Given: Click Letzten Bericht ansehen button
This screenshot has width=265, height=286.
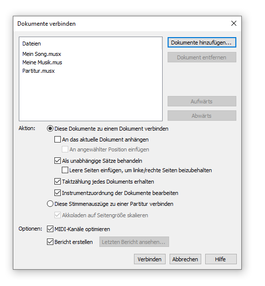Looking at the screenshot, I should click(x=134, y=242).
